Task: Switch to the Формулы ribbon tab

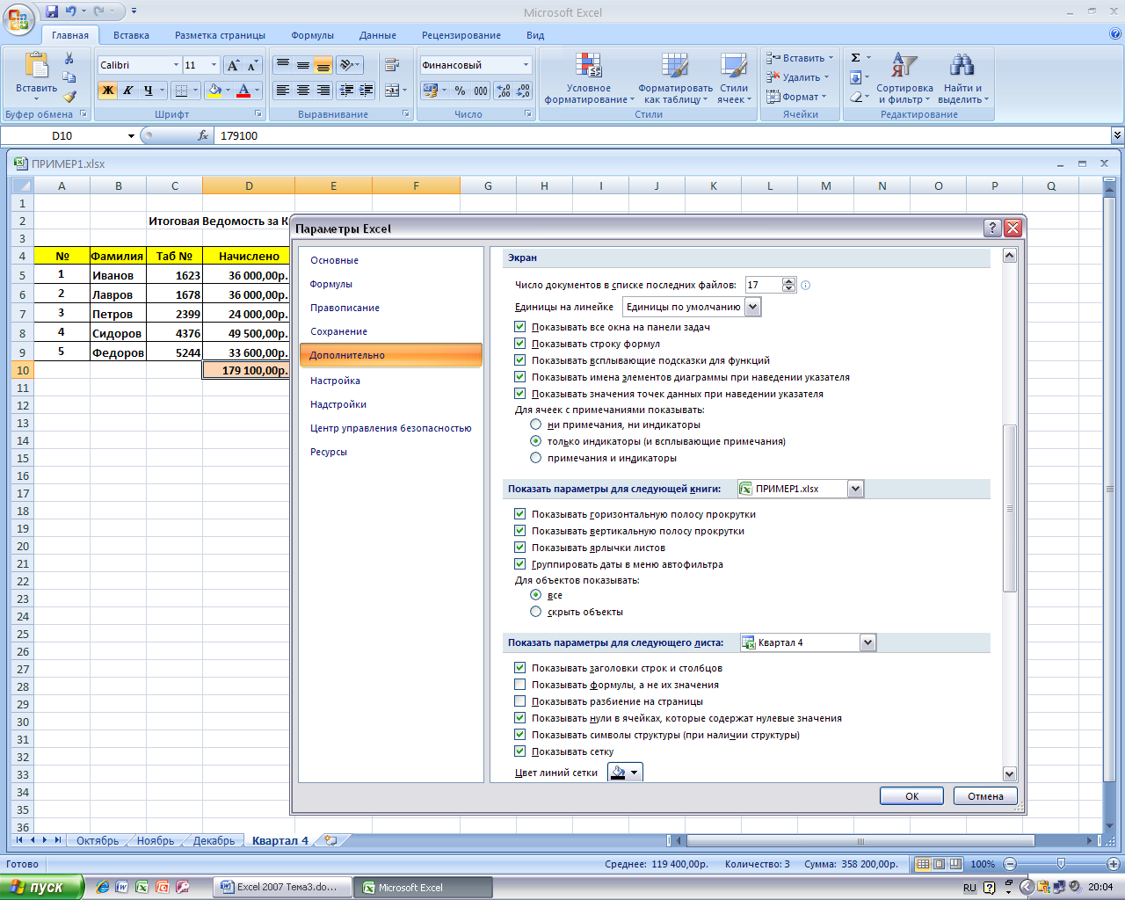Action: (x=313, y=35)
